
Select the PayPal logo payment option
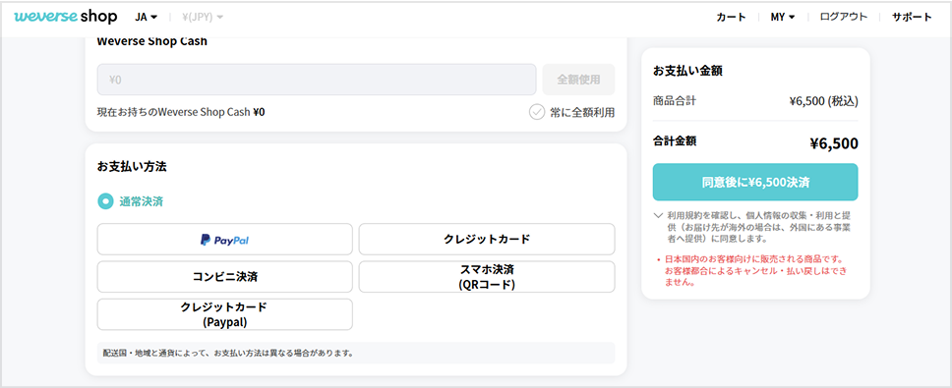tap(224, 240)
